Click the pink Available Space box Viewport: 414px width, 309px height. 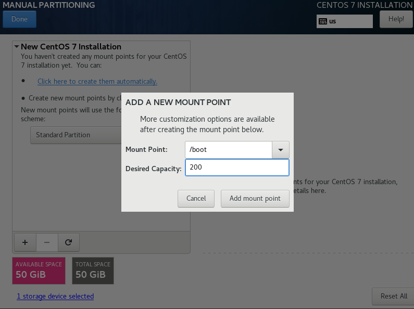click(39, 270)
